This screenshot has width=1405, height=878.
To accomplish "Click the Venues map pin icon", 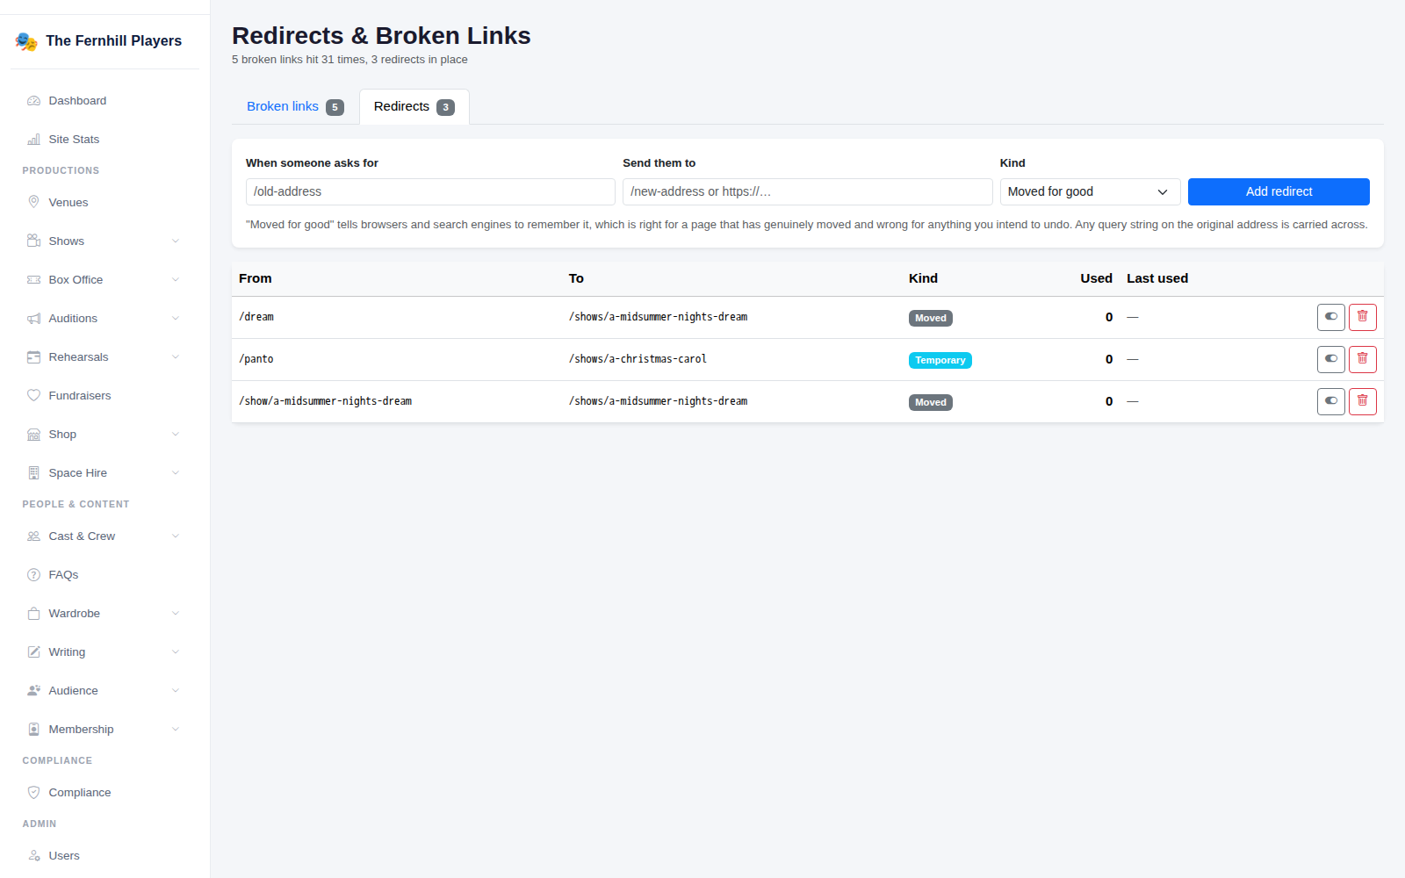I will (33, 203).
